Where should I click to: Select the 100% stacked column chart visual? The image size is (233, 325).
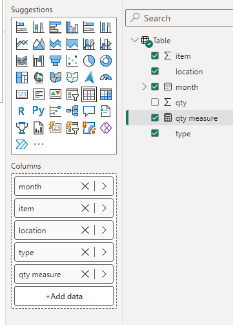[x=106, y=27]
